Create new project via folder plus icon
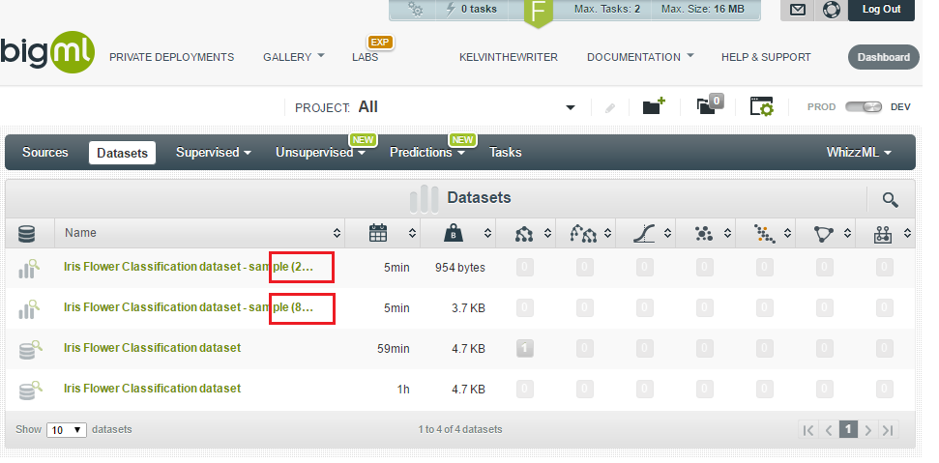Viewport: 939px width, 463px height. pyautogui.click(x=654, y=106)
